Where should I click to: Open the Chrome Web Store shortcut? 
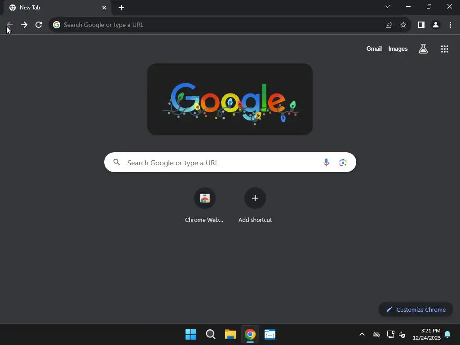[204, 205]
